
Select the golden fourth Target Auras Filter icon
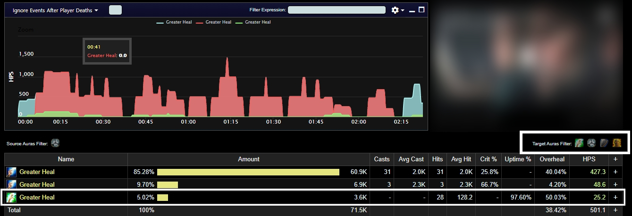coord(616,143)
